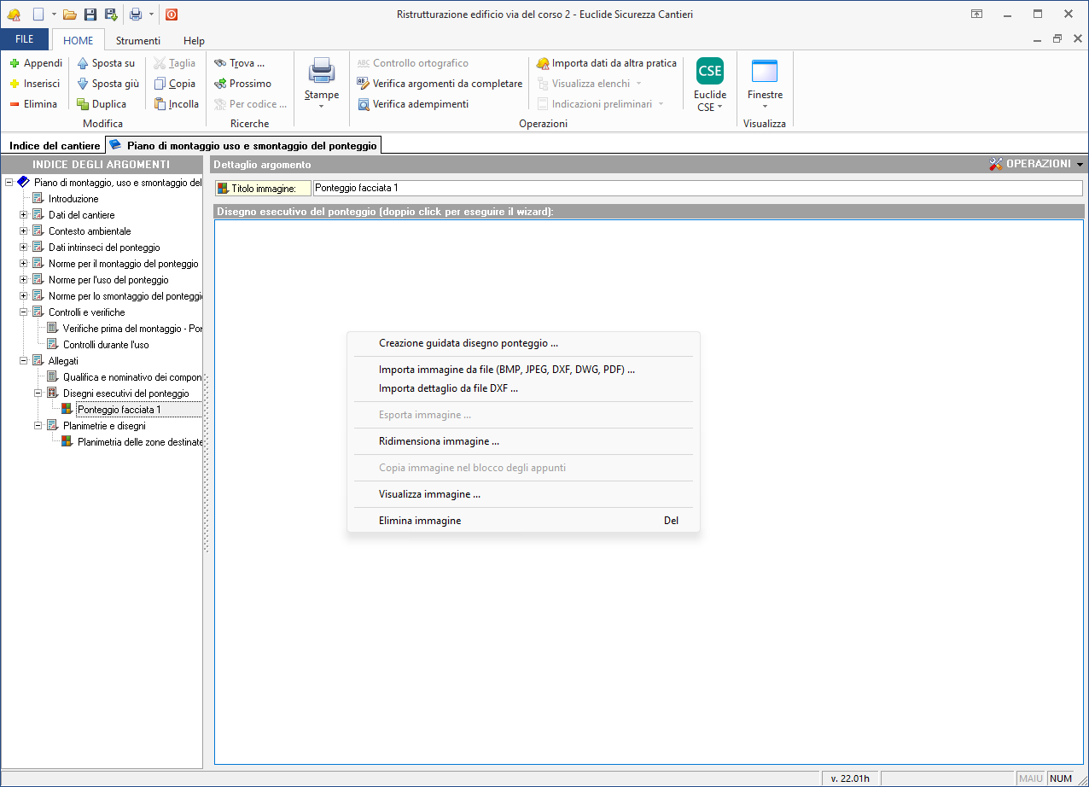Image resolution: width=1089 pixels, height=787 pixels.
Task: Choose Creazione guidata disegno ponteggio
Action: [469, 343]
